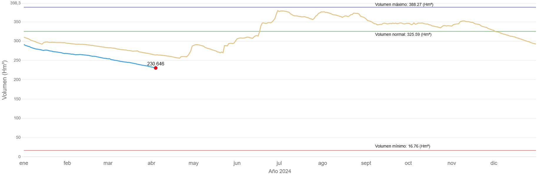Viewport: 538px width, 176px height.
Task: Select the 'abr' month label
Action: pos(151,163)
